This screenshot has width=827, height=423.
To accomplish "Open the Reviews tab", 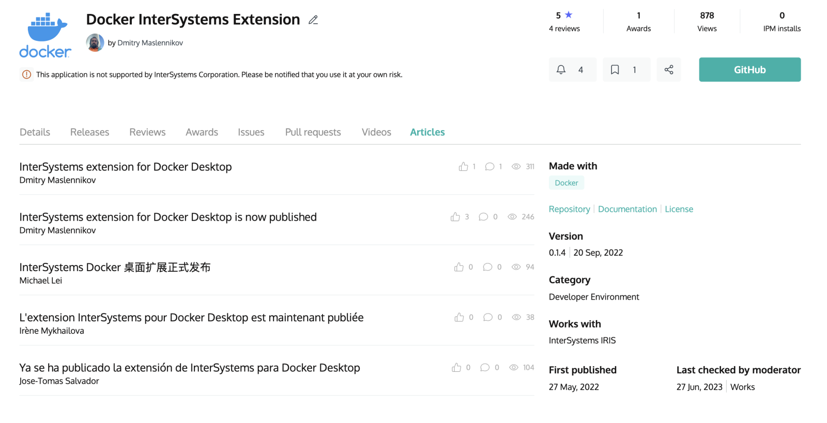I will coord(147,132).
